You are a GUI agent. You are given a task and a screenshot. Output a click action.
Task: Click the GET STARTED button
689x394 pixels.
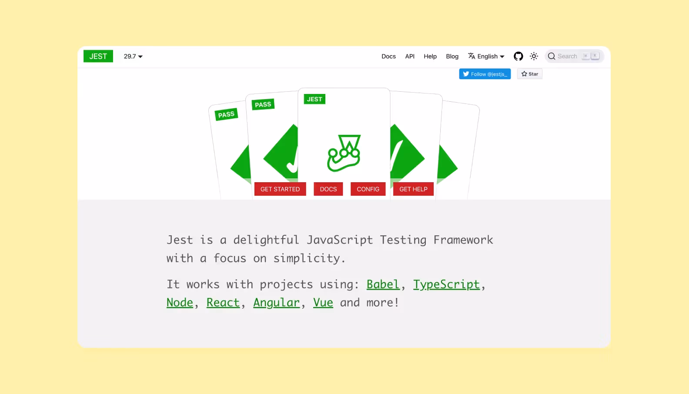coord(280,189)
